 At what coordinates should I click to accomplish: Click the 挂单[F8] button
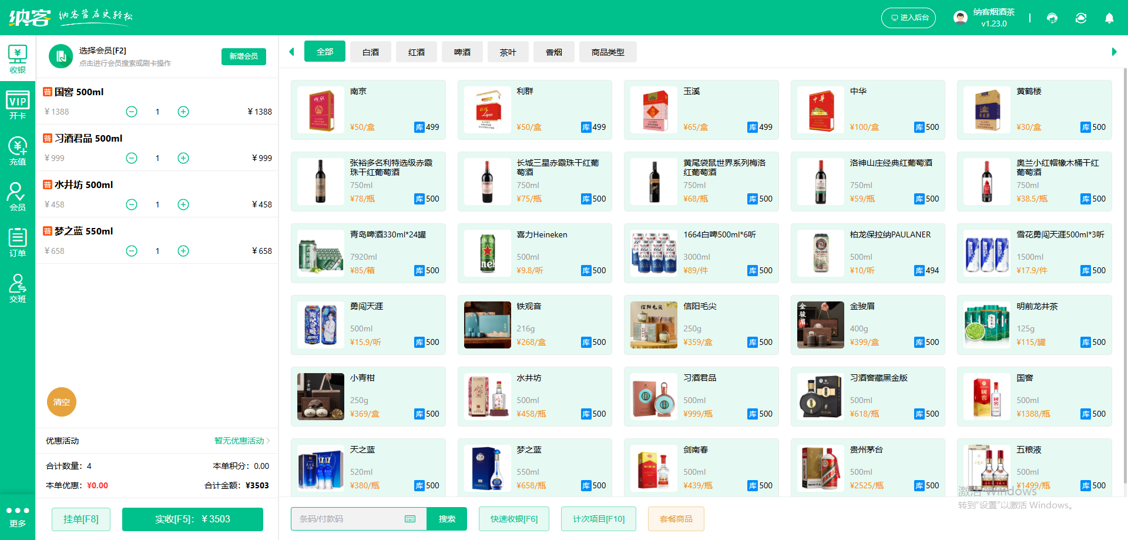pyautogui.click(x=81, y=519)
